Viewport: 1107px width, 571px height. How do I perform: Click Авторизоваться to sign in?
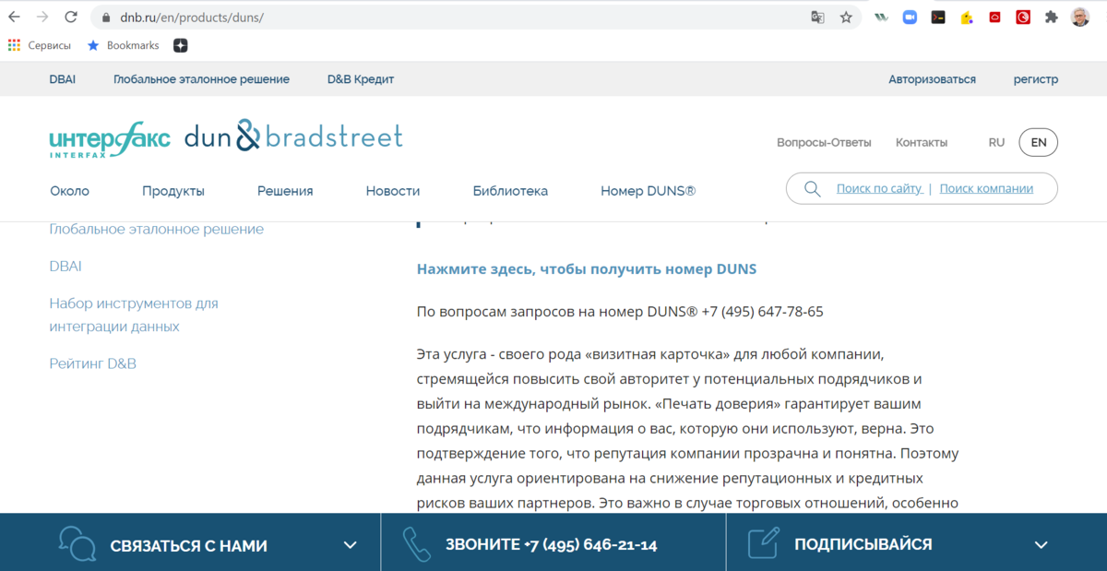click(933, 79)
